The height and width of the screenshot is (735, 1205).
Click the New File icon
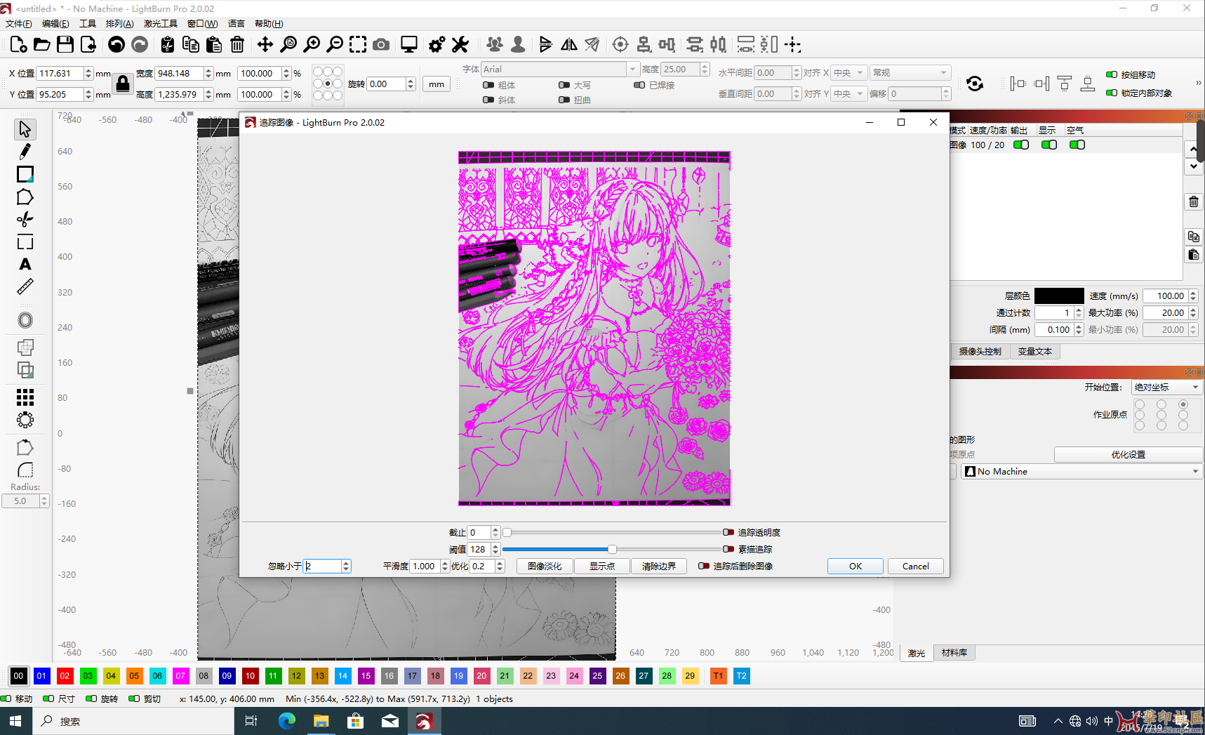click(19, 45)
